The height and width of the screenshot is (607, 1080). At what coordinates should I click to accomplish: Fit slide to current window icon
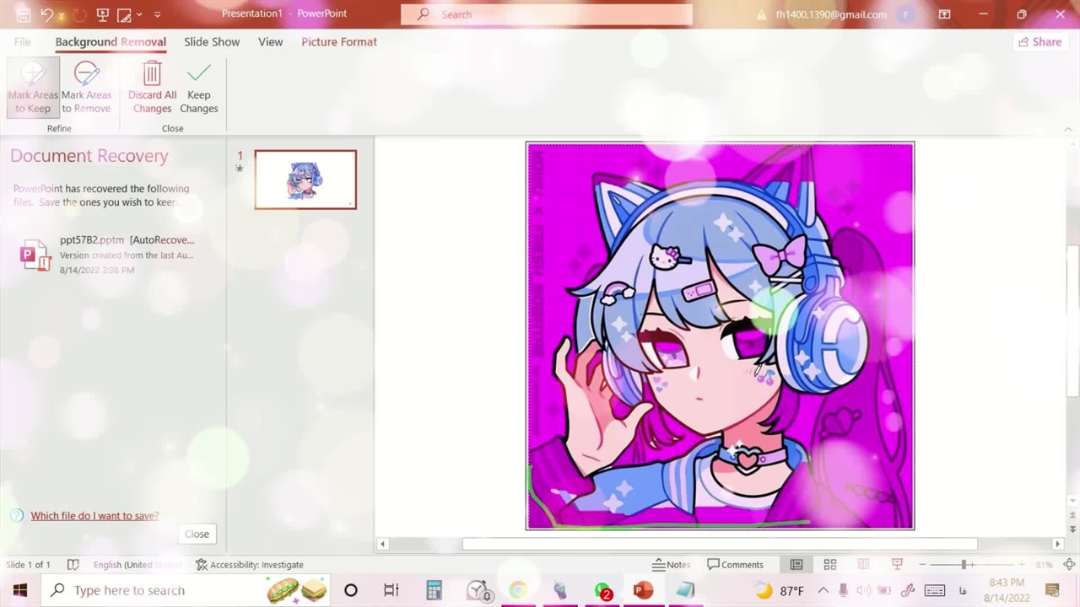point(1069,565)
